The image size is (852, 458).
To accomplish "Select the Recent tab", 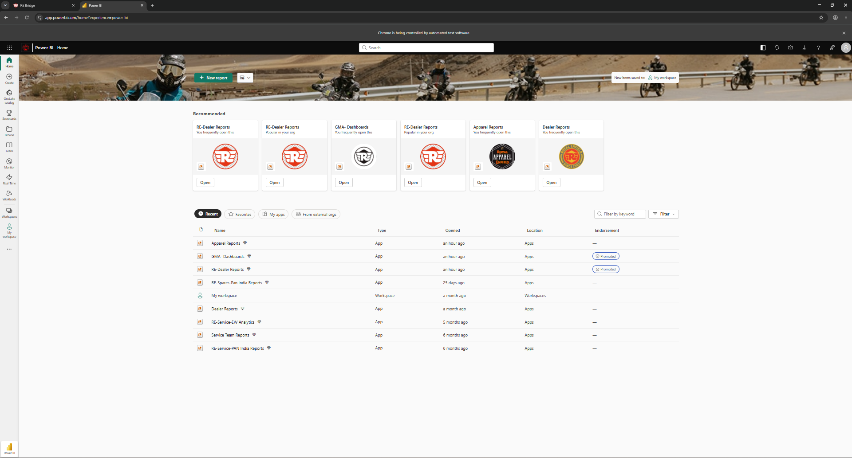I will tap(208, 214).
